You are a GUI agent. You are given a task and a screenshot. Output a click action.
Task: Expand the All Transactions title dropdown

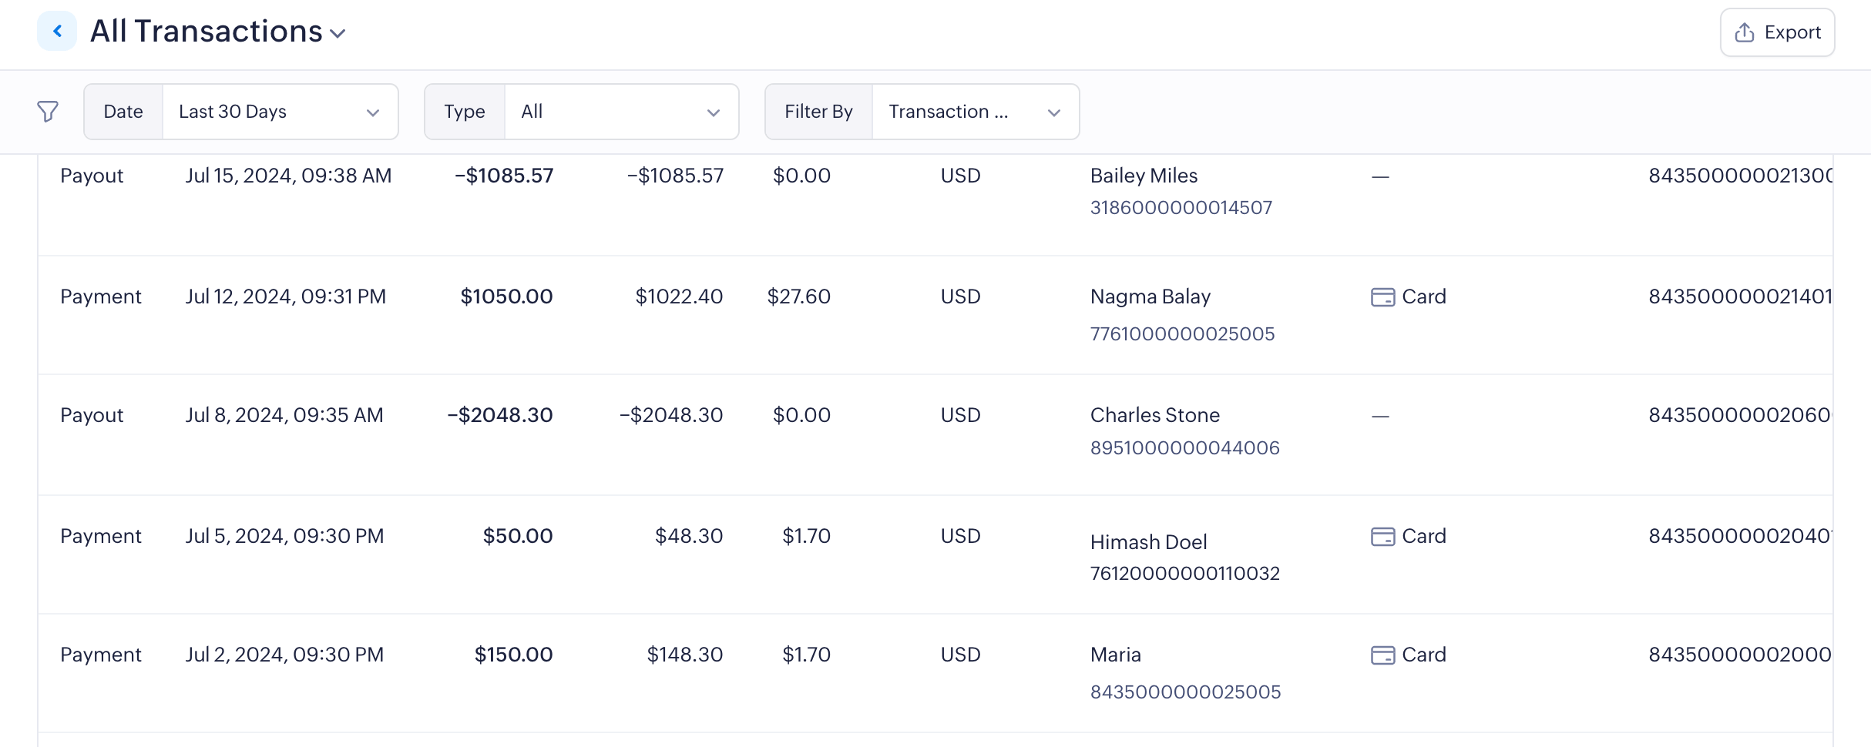pyautogui.click(x=338, y=33)
